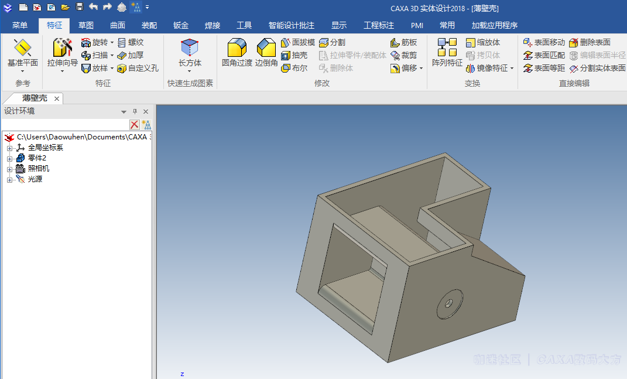Viewport: 627px width, 379px height.
Task: Apply 圆角过渡 fillet tool
Action: [237, 48]
